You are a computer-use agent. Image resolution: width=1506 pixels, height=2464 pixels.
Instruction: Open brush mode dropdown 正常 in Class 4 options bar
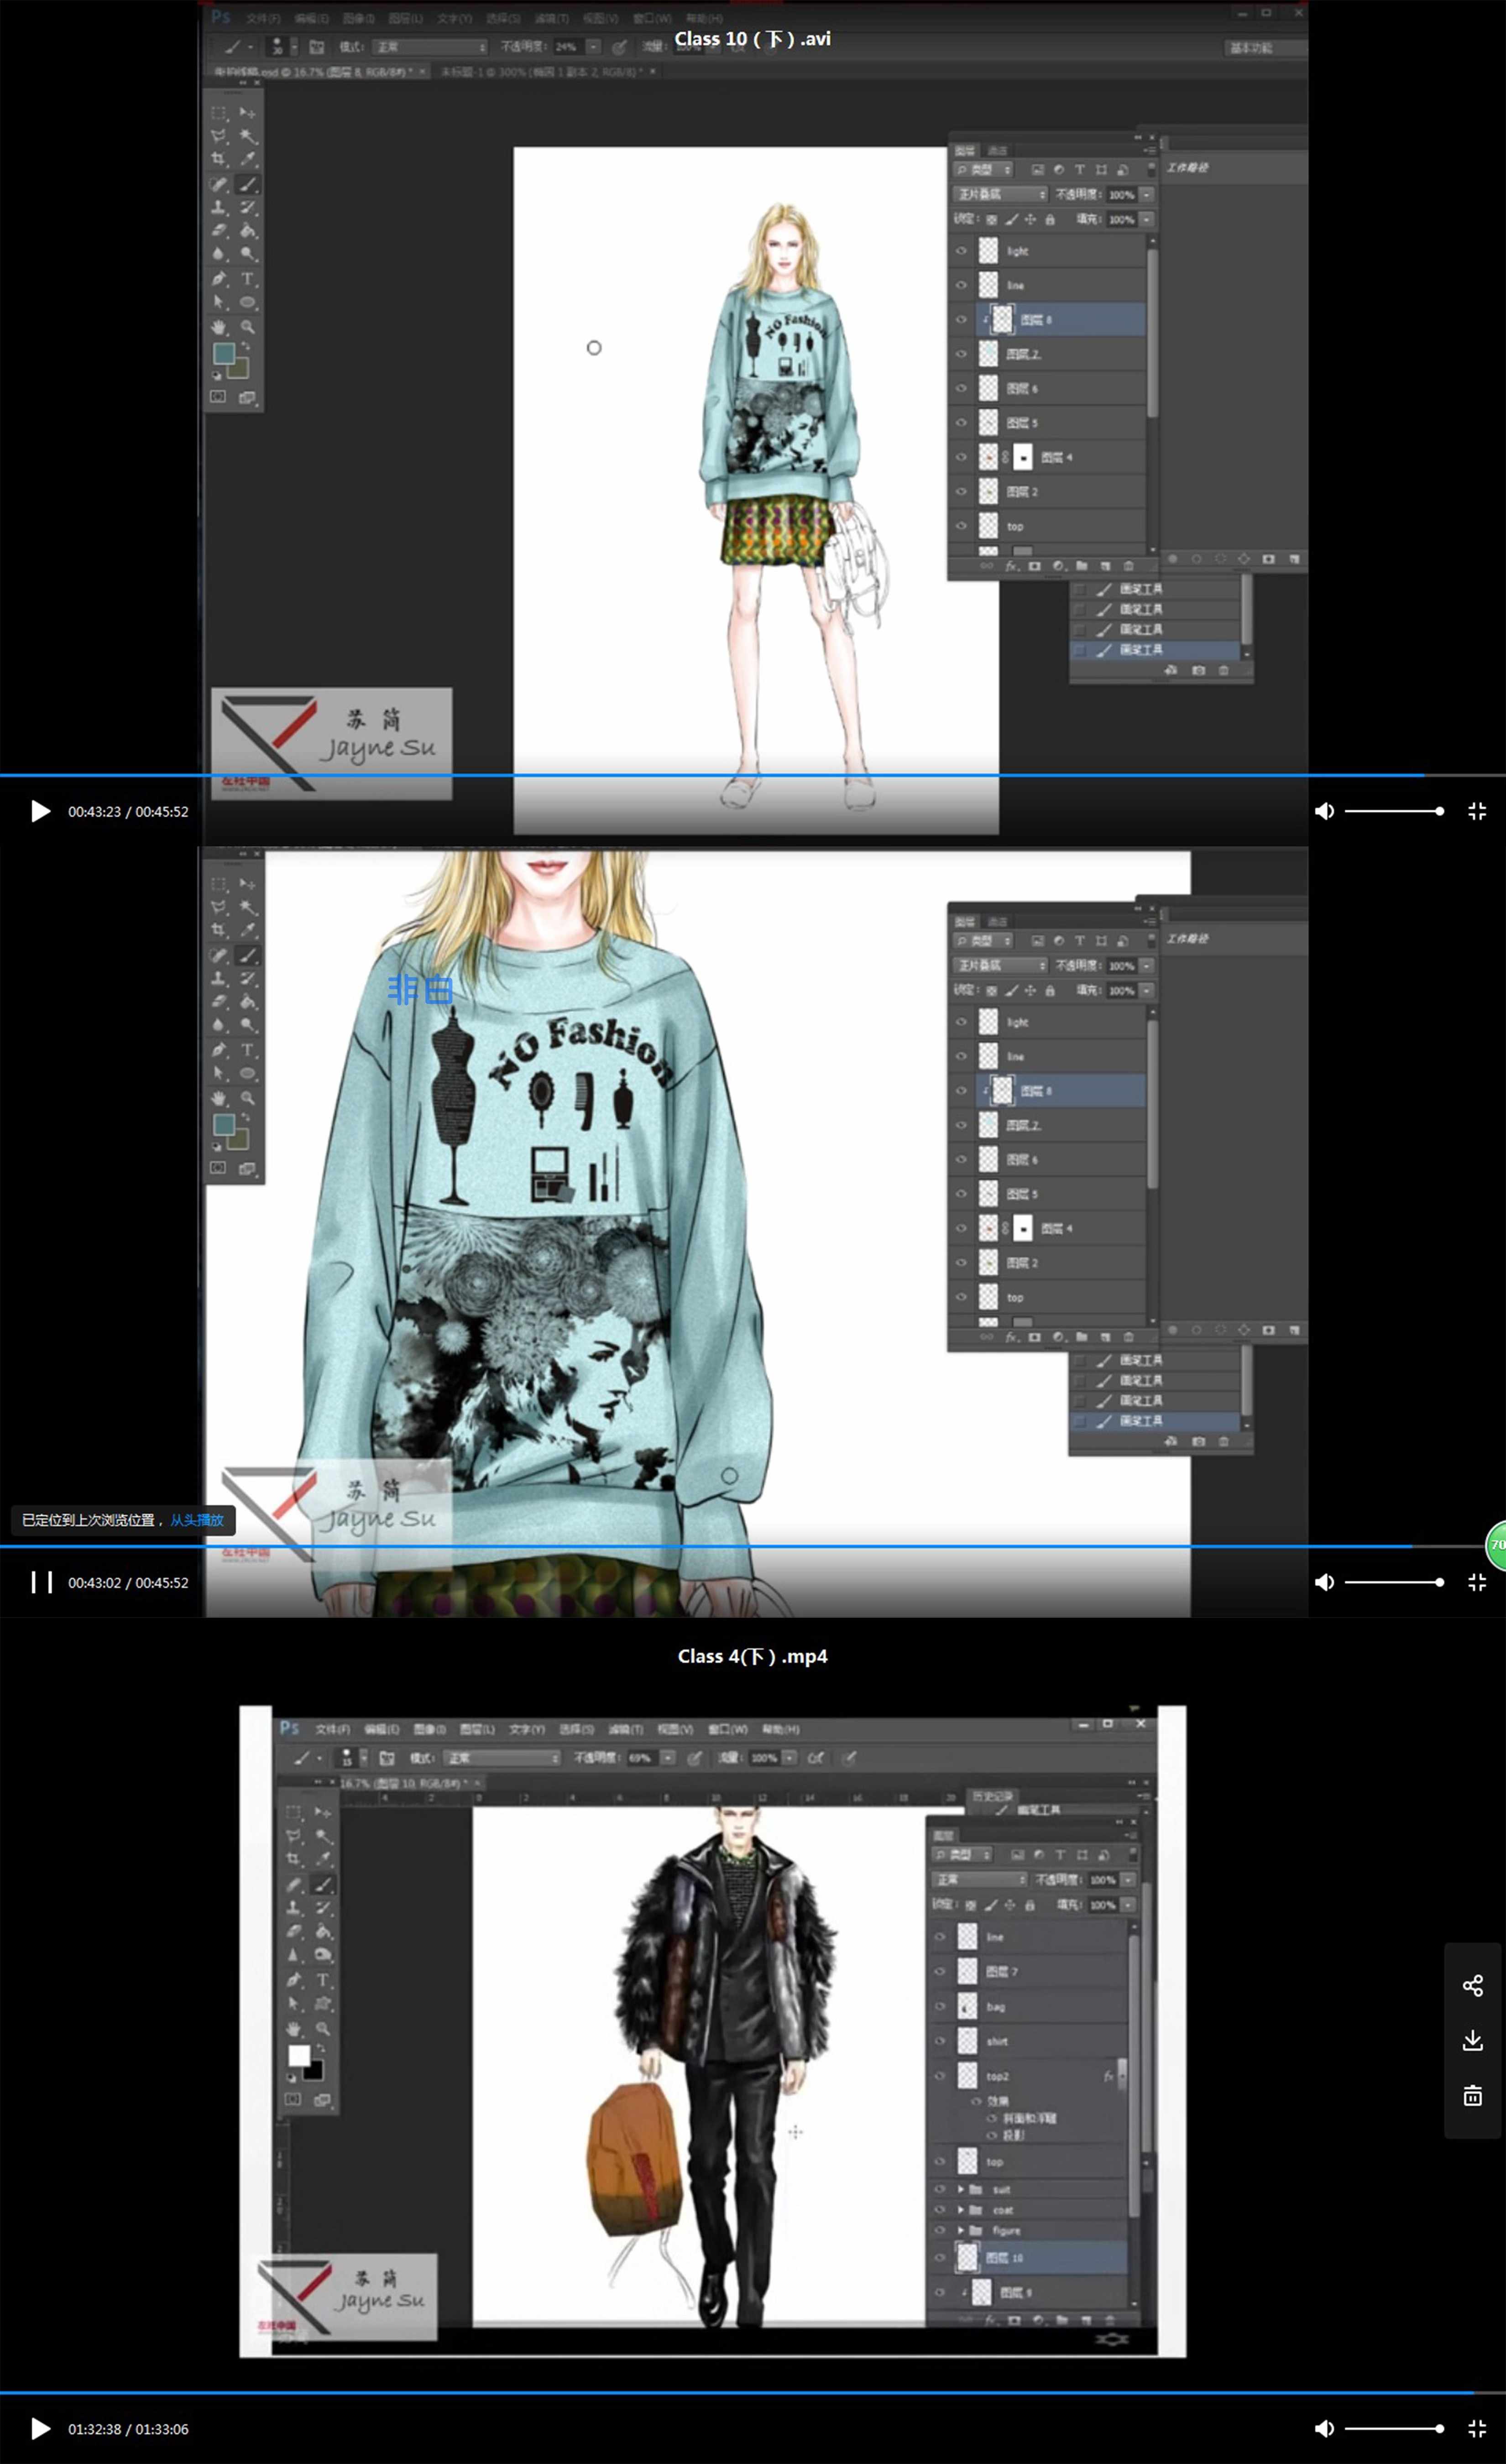click(503, 1758)
